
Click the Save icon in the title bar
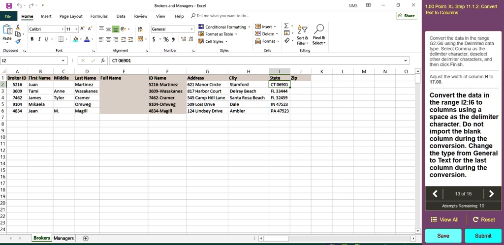pos(9,5)
